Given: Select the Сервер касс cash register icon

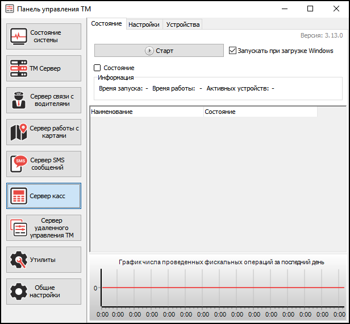Looking at the screenshot, I should point(19,196).
